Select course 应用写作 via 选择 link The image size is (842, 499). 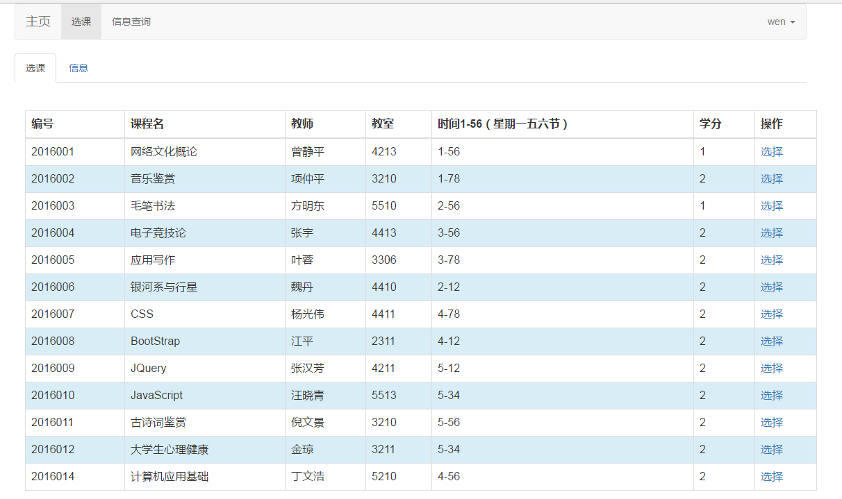tap(772, 260)
